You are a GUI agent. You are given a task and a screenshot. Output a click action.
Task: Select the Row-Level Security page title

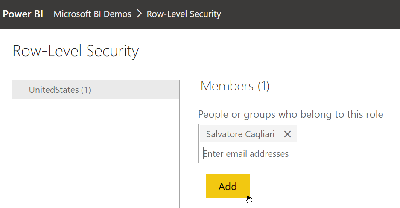tap(76, 51)
